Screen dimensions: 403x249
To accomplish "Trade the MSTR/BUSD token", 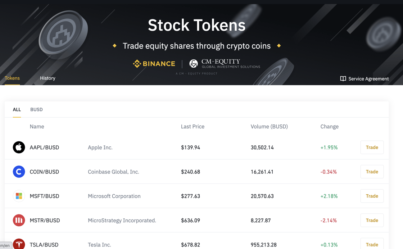I will click(372, 220).
